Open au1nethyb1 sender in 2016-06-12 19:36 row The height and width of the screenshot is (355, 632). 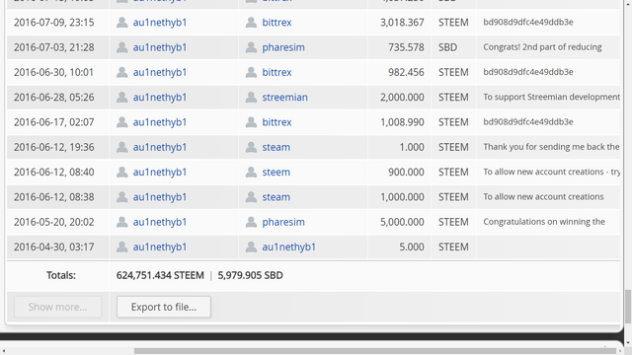[160, 147]
